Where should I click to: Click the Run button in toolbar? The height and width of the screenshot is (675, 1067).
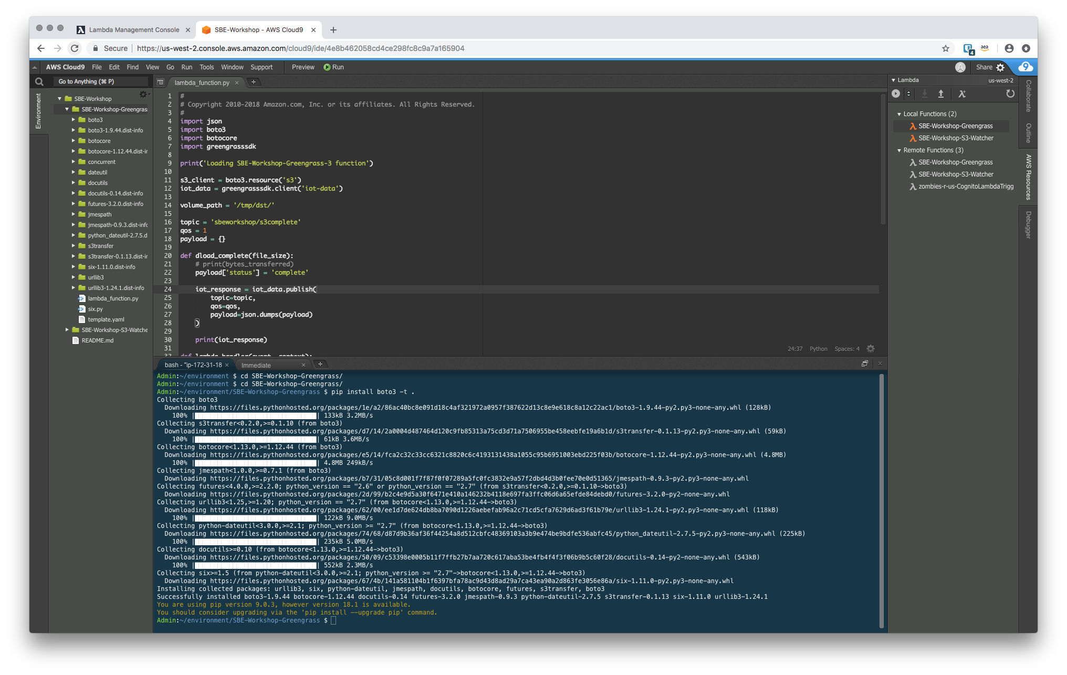click(x=333, y=67)
